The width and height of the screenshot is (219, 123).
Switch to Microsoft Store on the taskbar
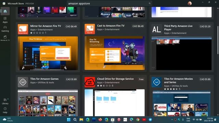113,120
